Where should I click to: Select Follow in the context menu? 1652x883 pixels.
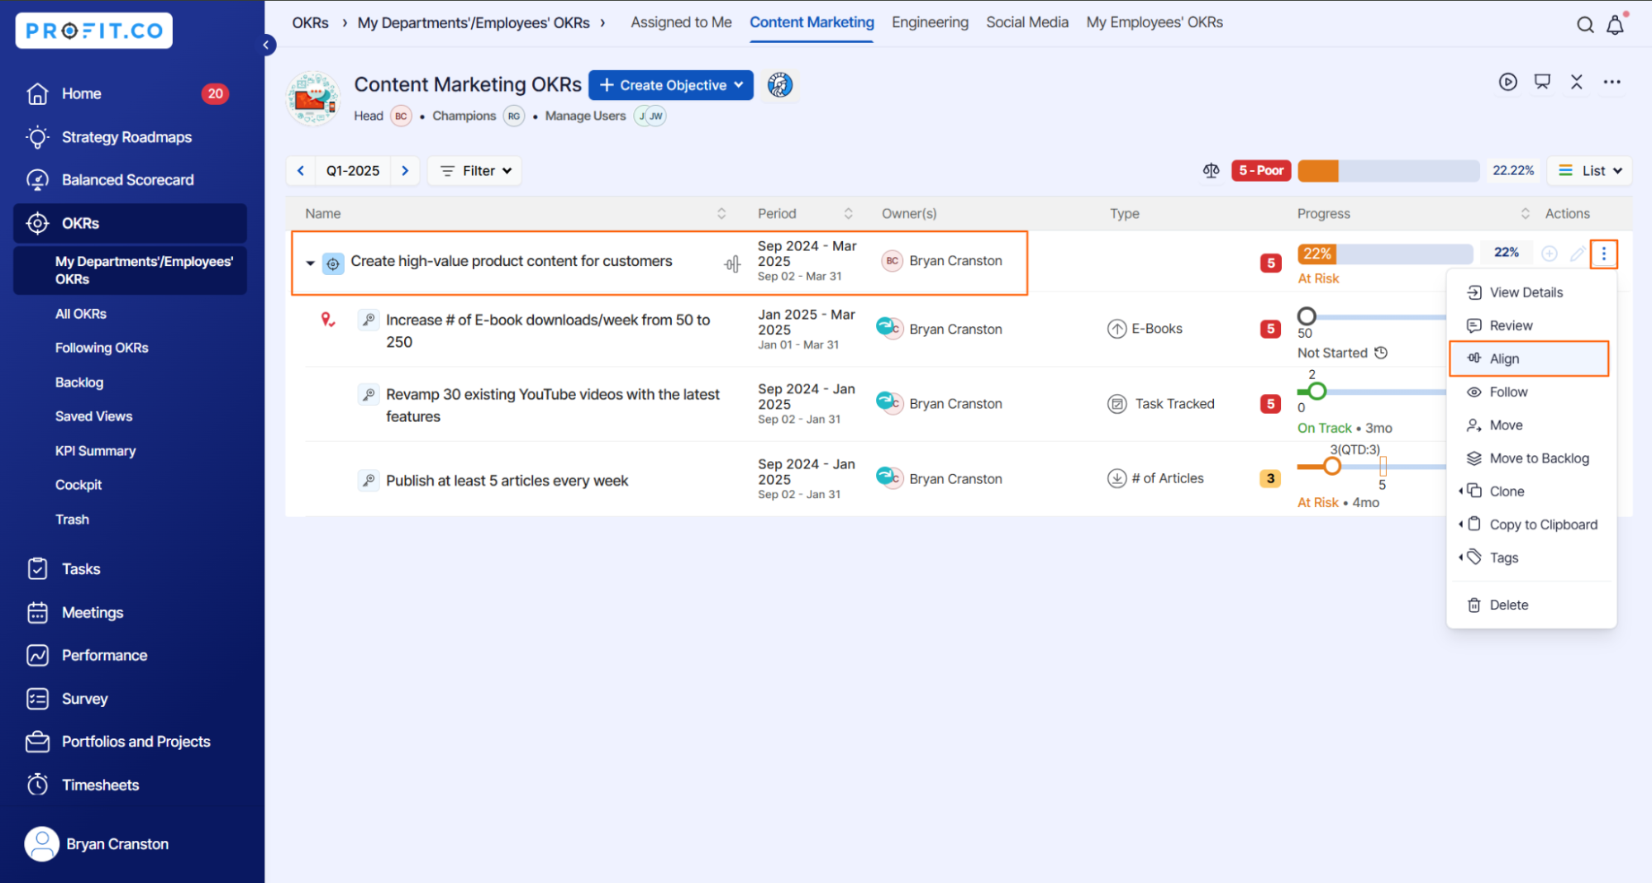point(1508,392)
